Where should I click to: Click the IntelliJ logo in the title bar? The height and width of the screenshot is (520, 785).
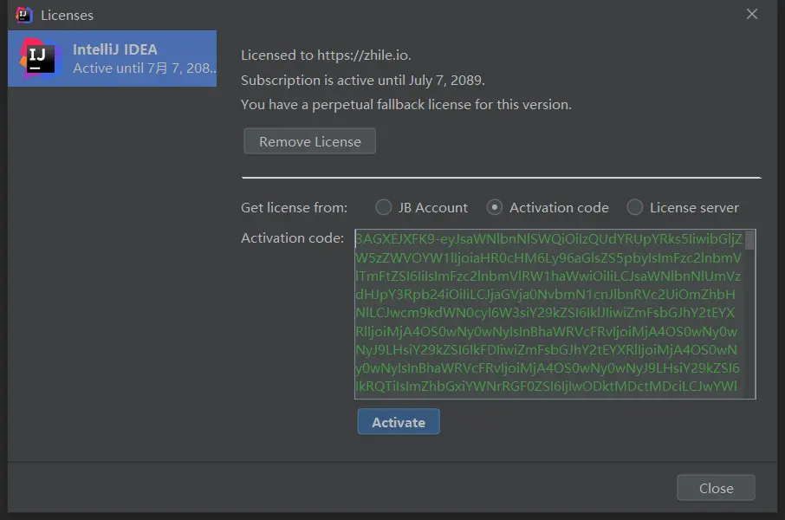click(x=24, y=15)
